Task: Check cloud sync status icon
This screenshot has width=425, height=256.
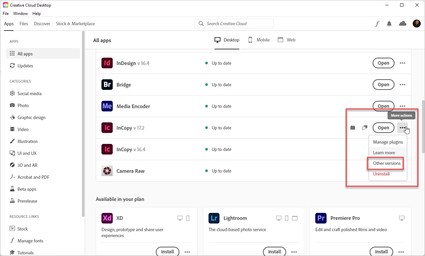Action: pyautogui.click(x=402, y=24)
